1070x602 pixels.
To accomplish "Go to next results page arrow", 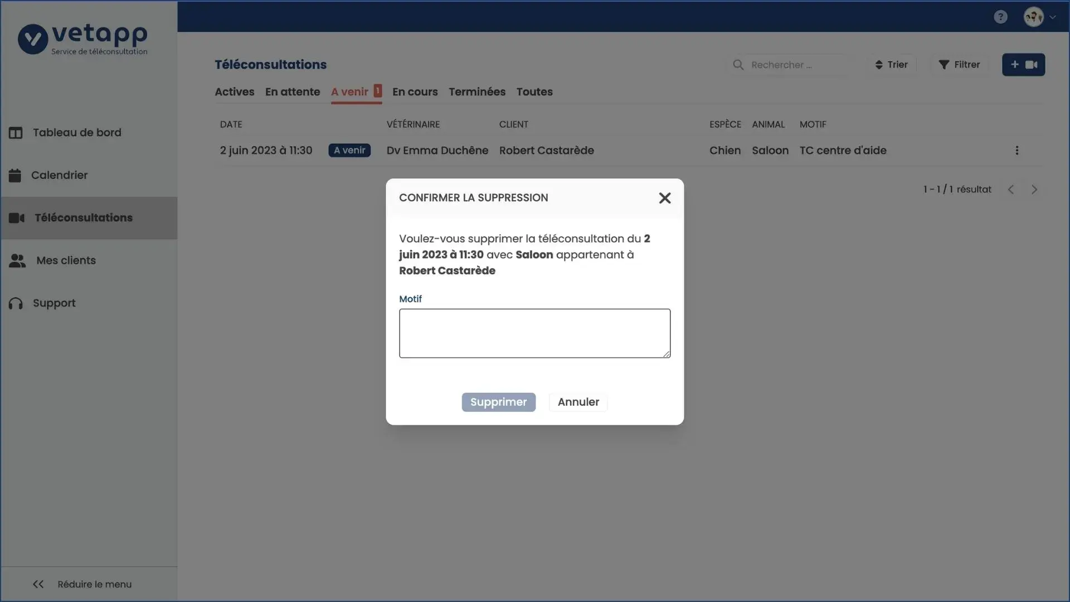I will coord(1034,190).
